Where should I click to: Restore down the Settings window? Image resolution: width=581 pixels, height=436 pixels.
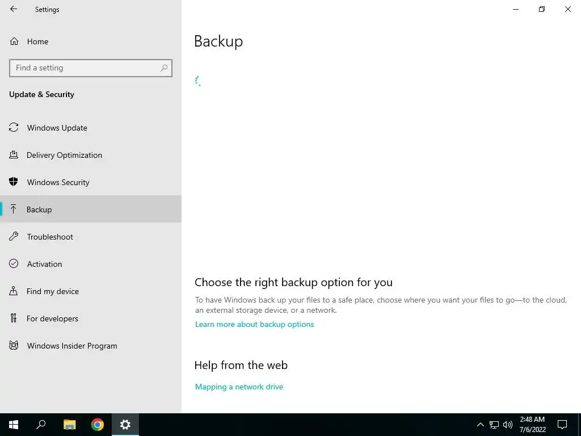pos(542,9)
